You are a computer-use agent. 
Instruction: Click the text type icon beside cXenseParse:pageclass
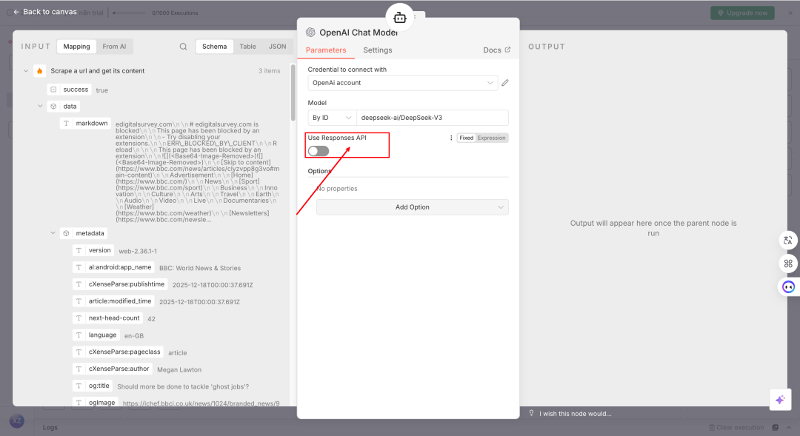coord(79,352)
